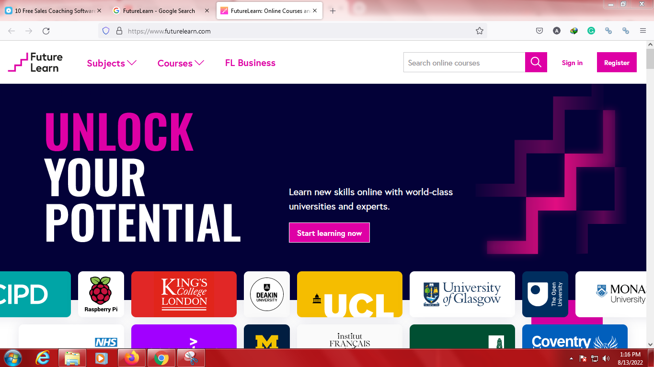The width and height of the screenshot is (654, 367).
Task: Click the shield tracking protection icon
Action: pos(106,31)
